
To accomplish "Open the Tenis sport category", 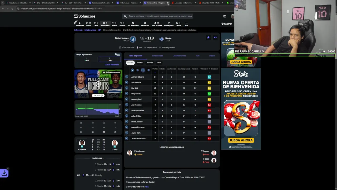I will click(96, 24).
